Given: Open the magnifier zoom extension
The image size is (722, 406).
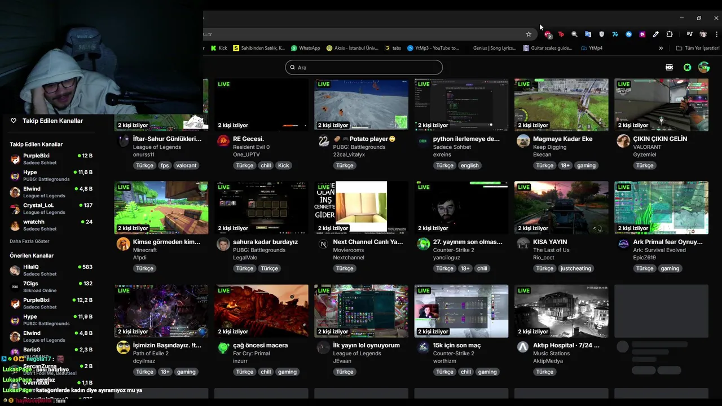Looking at the screenshot, I should 574,34.
